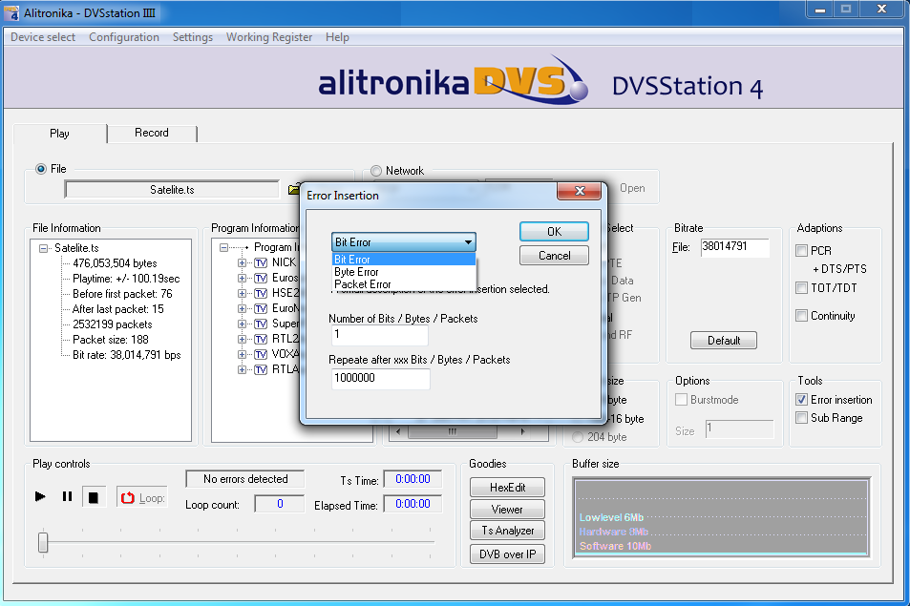Click the playback position slider handle
The height and width of the screenshot is (606, 910).
43,542
